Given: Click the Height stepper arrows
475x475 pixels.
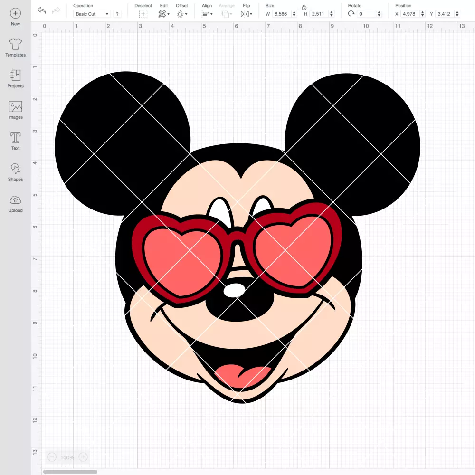Looking at the screenshot, I should pyautogui.click(x=332, y=14).
